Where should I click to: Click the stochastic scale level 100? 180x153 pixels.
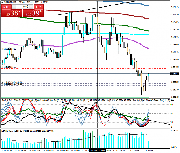point(172,100)
